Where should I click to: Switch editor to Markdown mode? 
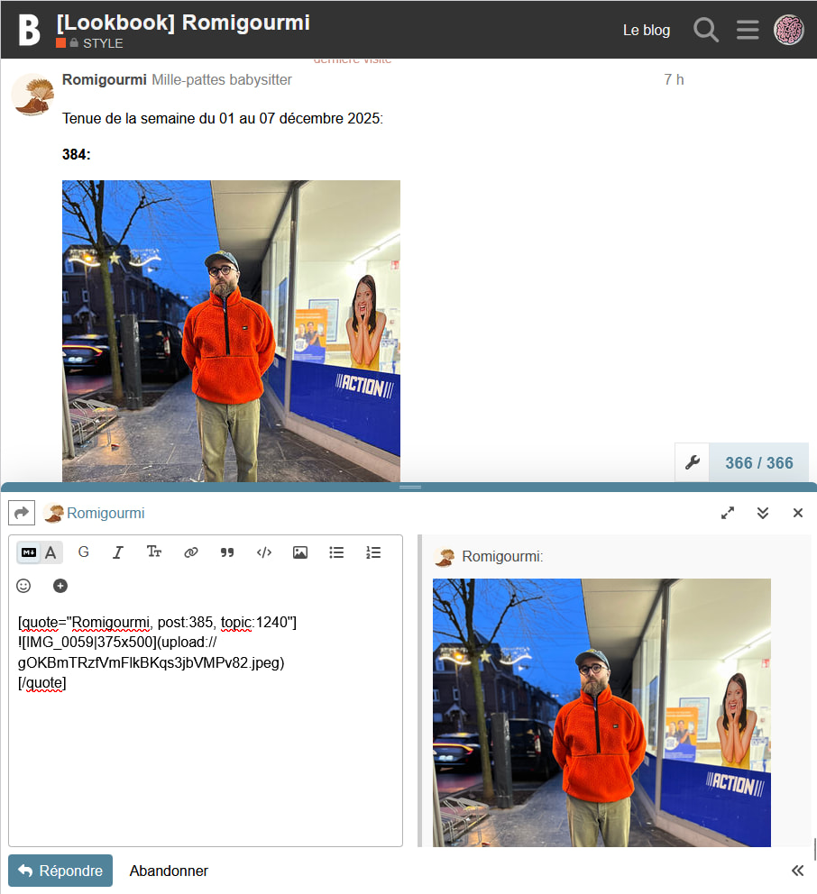(x=29, y=552)
